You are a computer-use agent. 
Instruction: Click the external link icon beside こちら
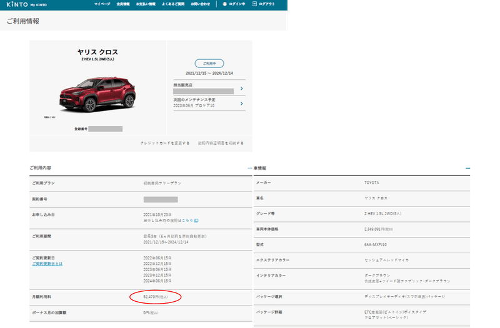tap(196, 221)
